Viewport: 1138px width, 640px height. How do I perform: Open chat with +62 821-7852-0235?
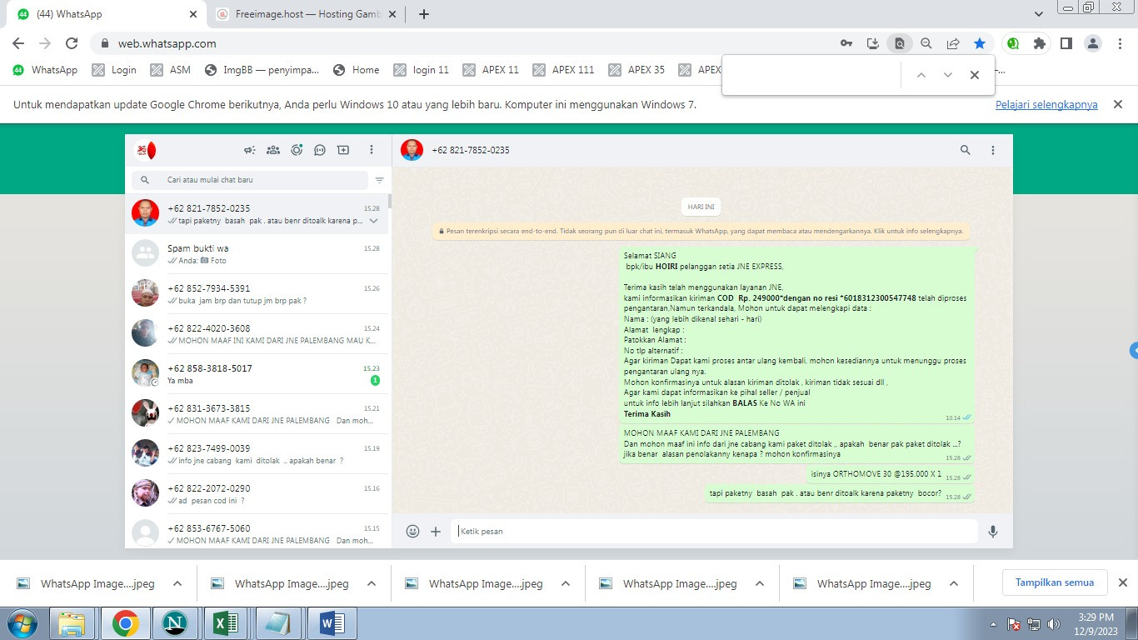[257, 214]
